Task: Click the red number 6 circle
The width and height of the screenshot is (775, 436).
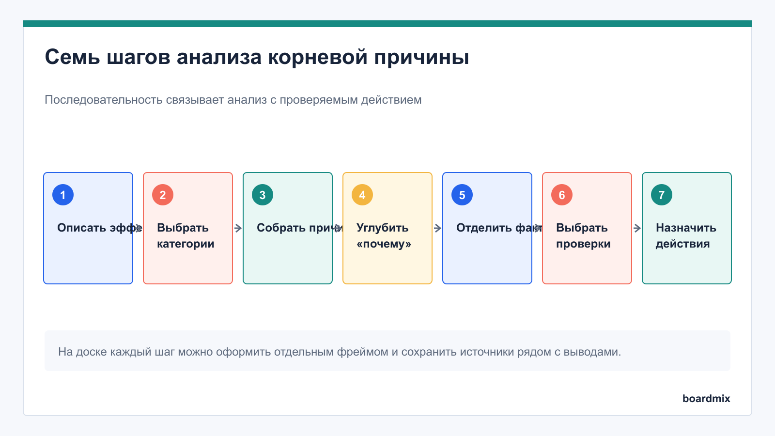Action: tap(562, 195)
